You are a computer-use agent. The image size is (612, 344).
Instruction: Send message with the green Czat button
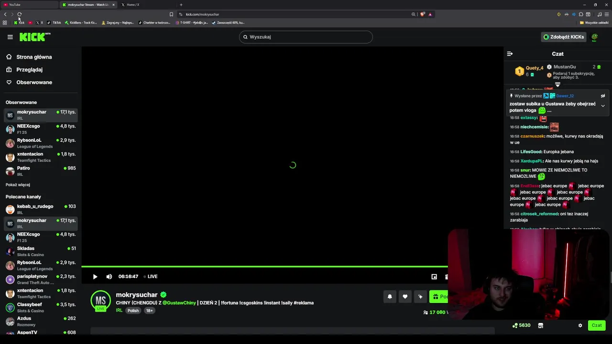[x=597, y=325]
